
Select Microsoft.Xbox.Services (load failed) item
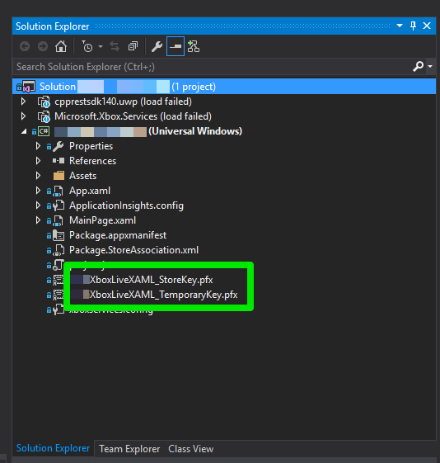tap(133, 116)
